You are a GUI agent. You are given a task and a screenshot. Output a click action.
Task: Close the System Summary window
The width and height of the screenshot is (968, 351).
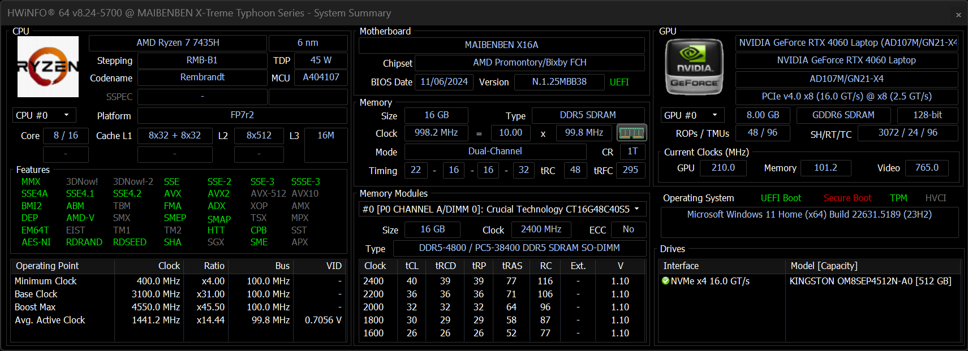[958, 15]
